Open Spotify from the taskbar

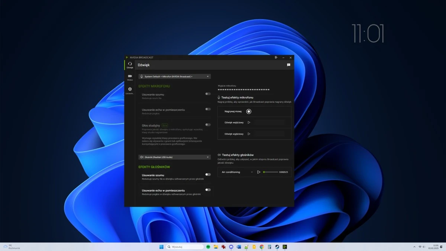click(x=208, y=247)
